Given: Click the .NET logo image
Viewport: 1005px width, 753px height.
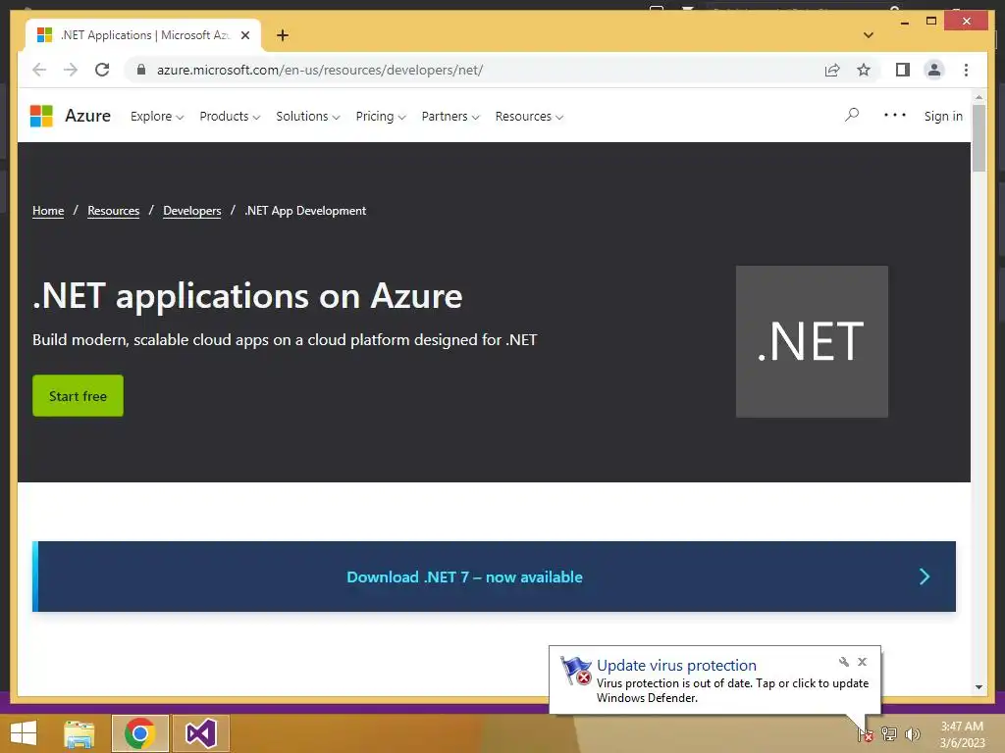Looking at the screenshot, I should (x=812, y=341).
